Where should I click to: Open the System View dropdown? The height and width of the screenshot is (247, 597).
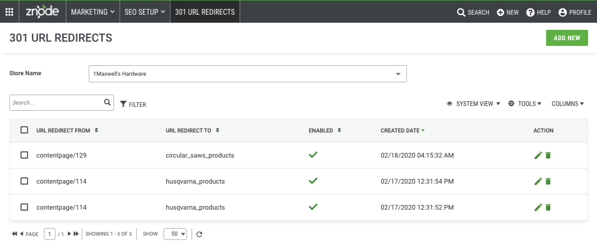click(x=473, y=104)
